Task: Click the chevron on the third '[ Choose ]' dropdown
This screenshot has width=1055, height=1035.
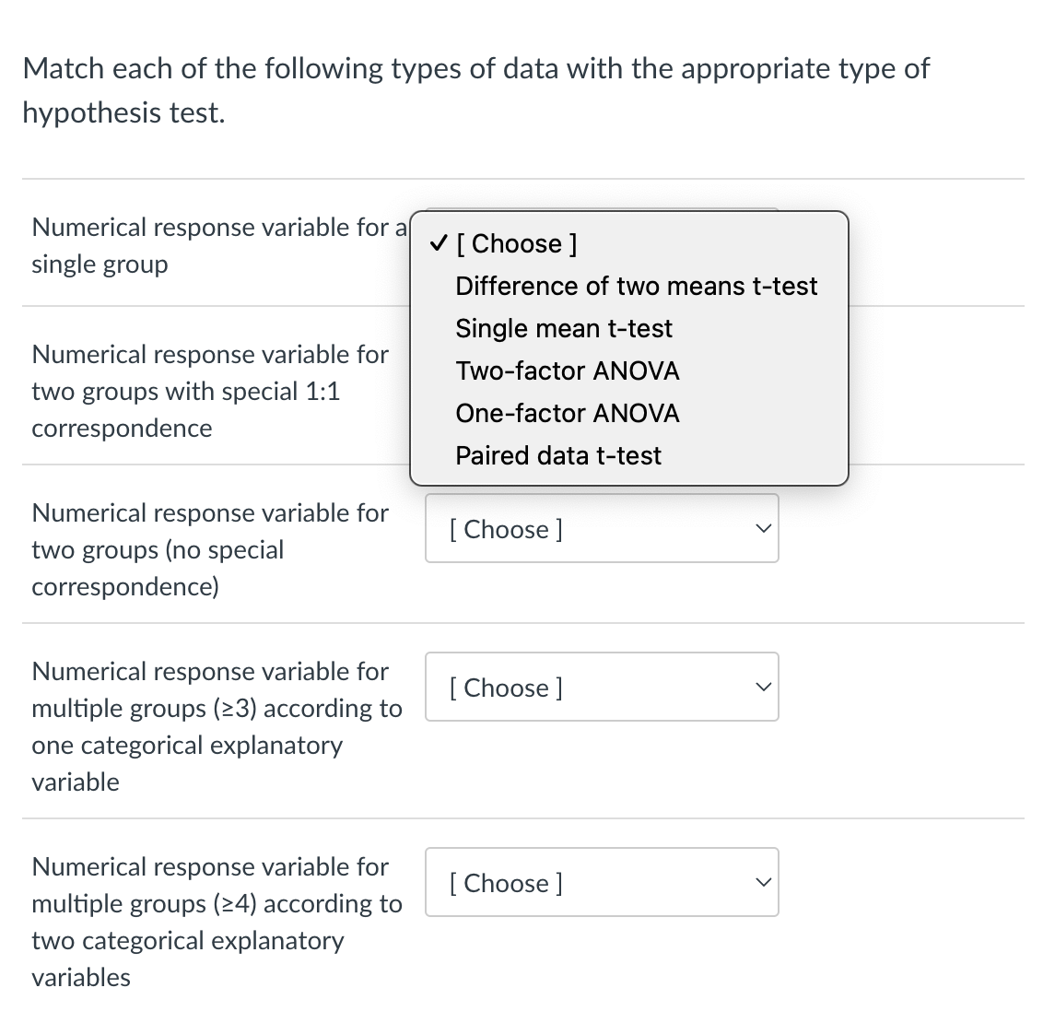Action: [x=762, y=528]
